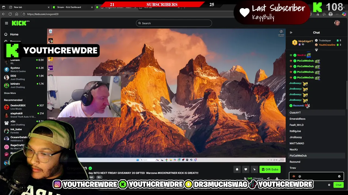Click the maple leaf badge in chat input
The height and width of the screenshot is (195, 348).
coord(294,176)
